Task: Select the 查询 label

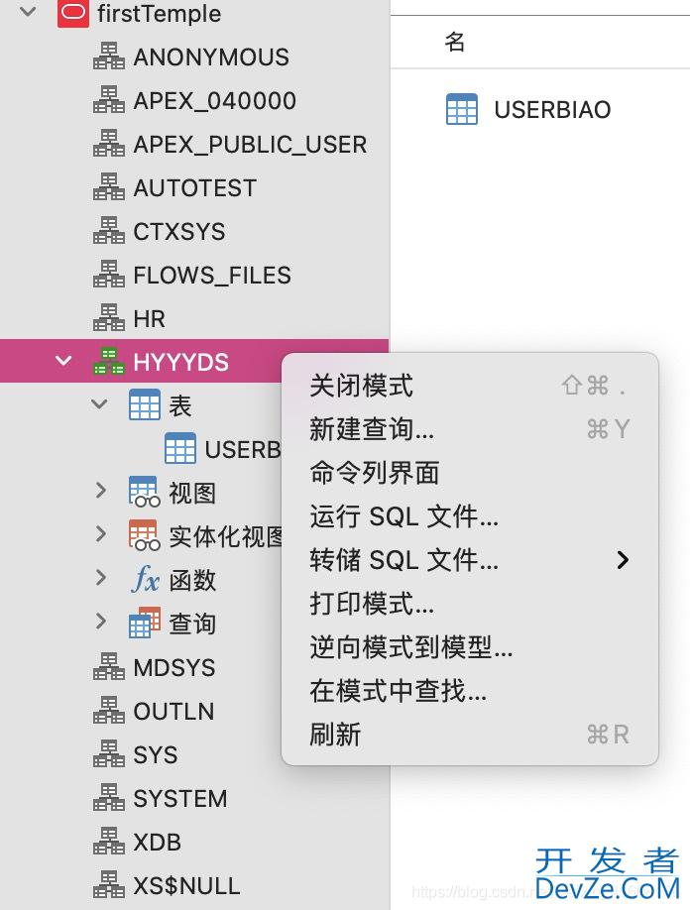Action: coord(192,624)
